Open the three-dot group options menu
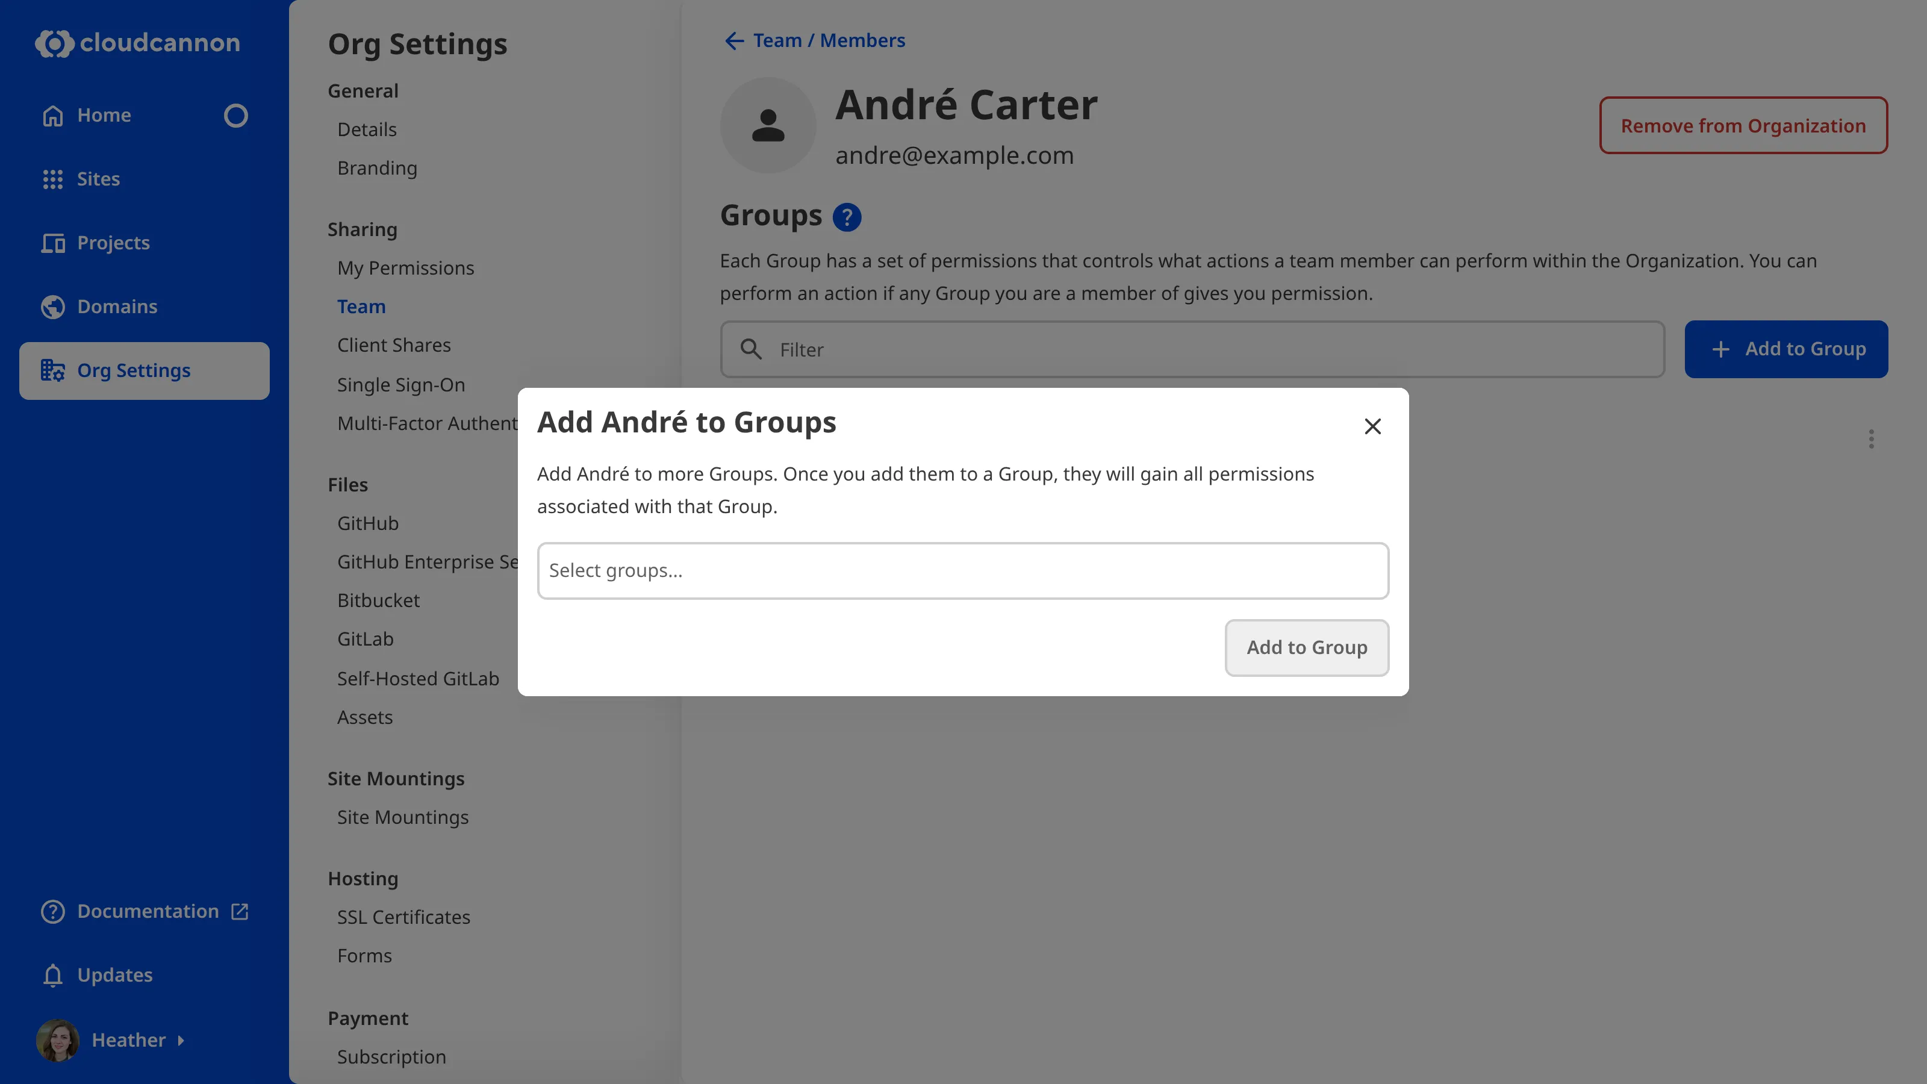Viewport: 1927px width, 1084px height. click(1871, 439)
